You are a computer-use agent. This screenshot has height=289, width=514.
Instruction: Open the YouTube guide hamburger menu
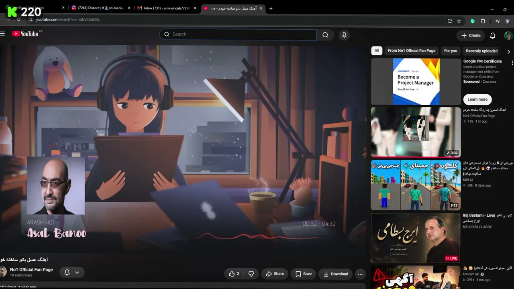click(2, 34)
